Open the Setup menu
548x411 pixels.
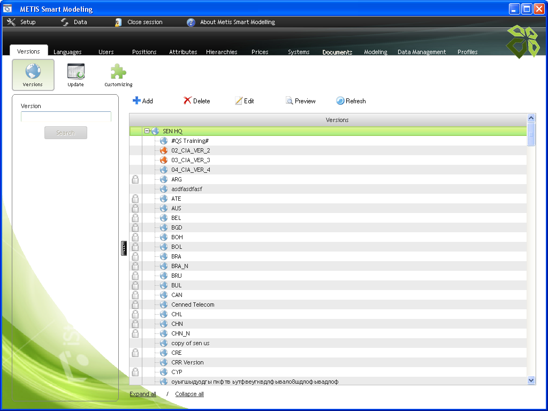(x=21, y=22)
